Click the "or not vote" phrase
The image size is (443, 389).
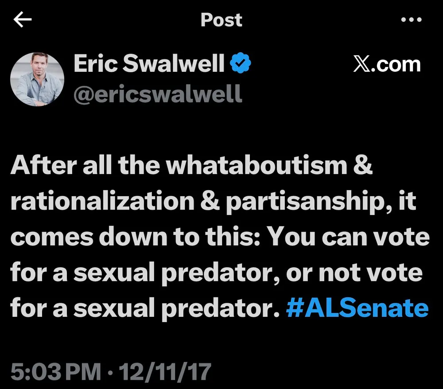click(354, 273)
